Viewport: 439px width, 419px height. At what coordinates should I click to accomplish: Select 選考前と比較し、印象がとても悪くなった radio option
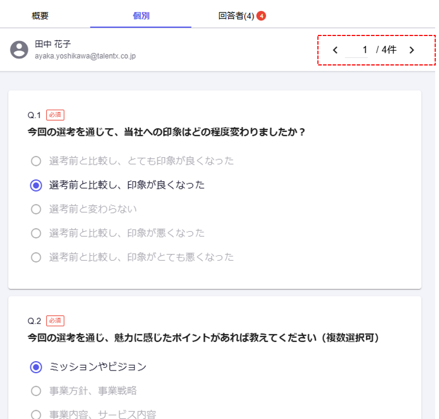coord(36,257)
